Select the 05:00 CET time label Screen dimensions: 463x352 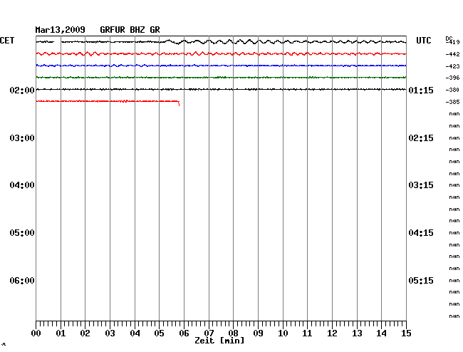(x=22, y=233)
